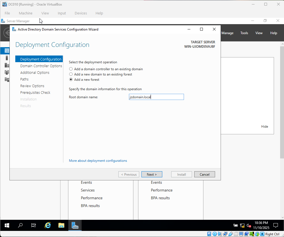The width and height of the screenshot is (284, 237).
Task: Open the Machine menu in VirtualBox
Action: [x=26, y=13]
